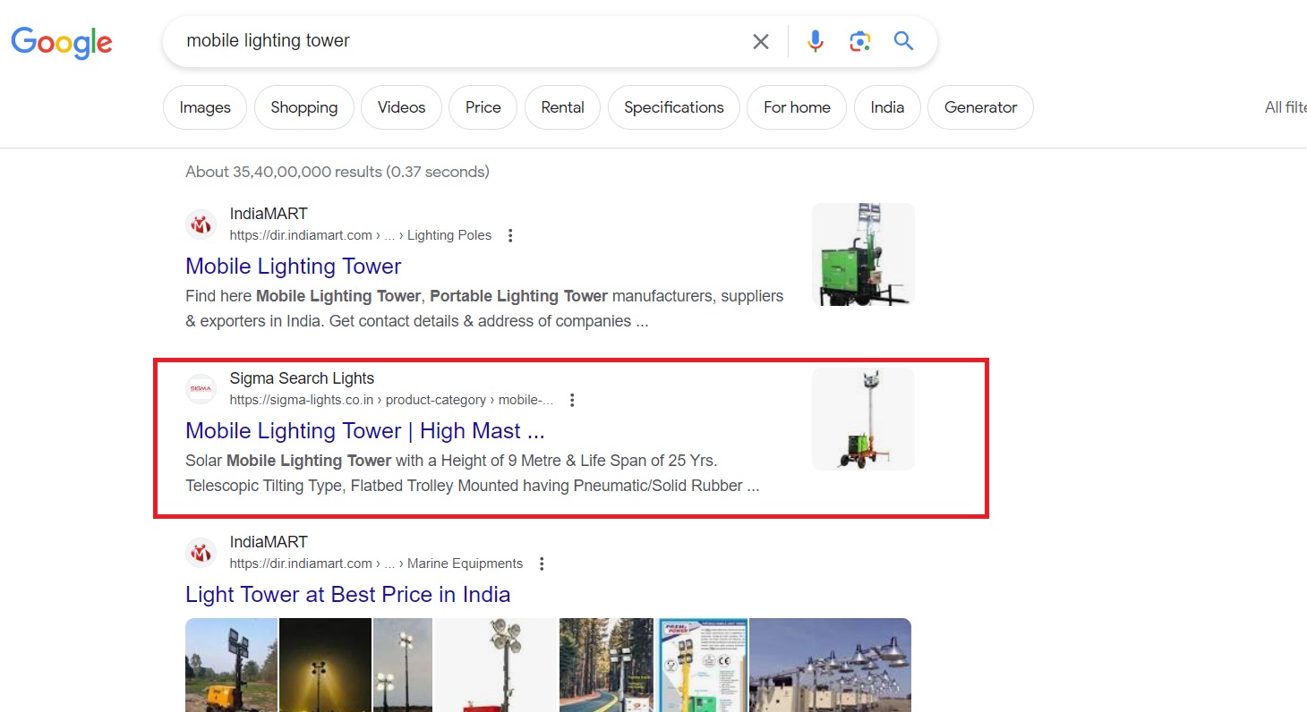Open the "Mobile Lighting Tower" IndiaMART link
The width and height of the screenshot is (1307, 712).
click(x=293, y=267)
